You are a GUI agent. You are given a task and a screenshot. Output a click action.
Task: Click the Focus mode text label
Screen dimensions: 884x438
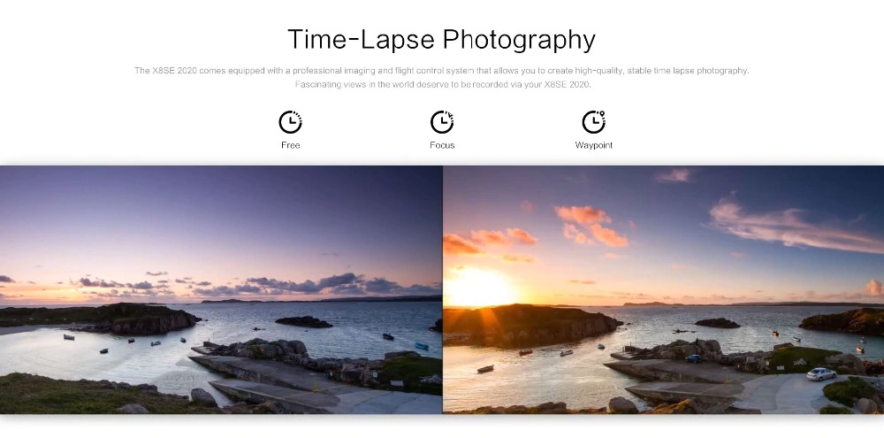[442, 145]
